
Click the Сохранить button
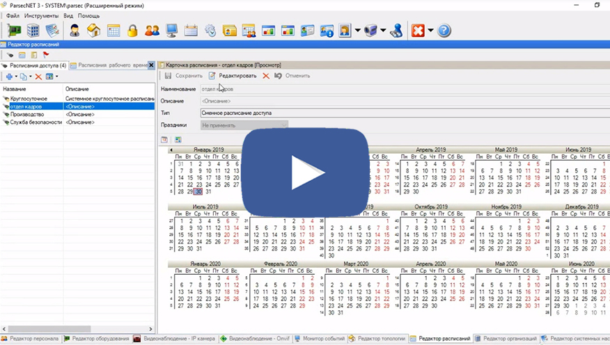(x=184, y=76)
